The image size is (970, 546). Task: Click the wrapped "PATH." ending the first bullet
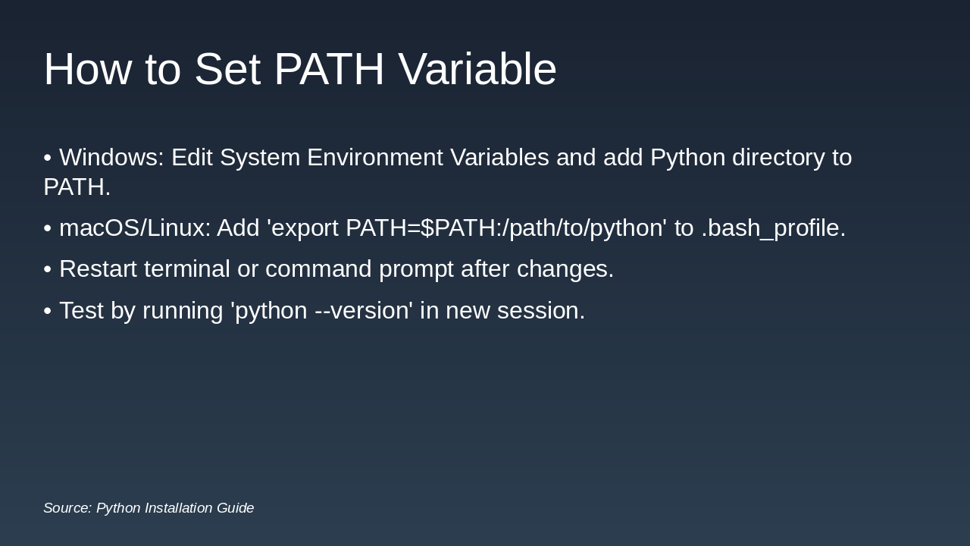coord(77,187)
